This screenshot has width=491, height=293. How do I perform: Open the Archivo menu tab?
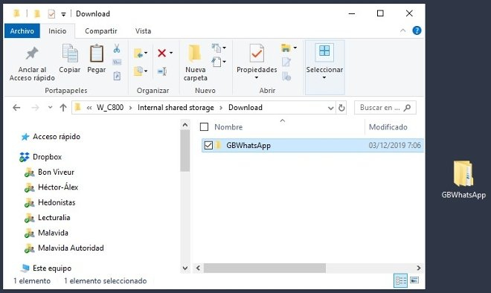(22, 31)
